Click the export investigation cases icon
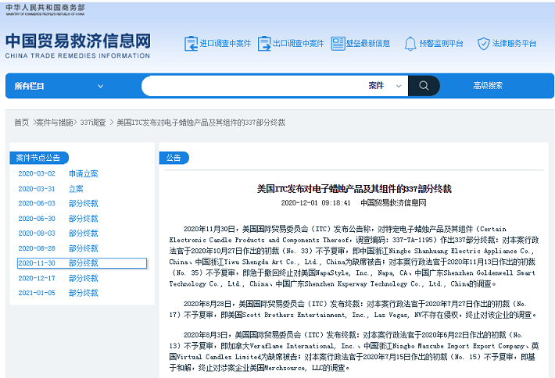This screenshot has height=378, width=555. 264,44
